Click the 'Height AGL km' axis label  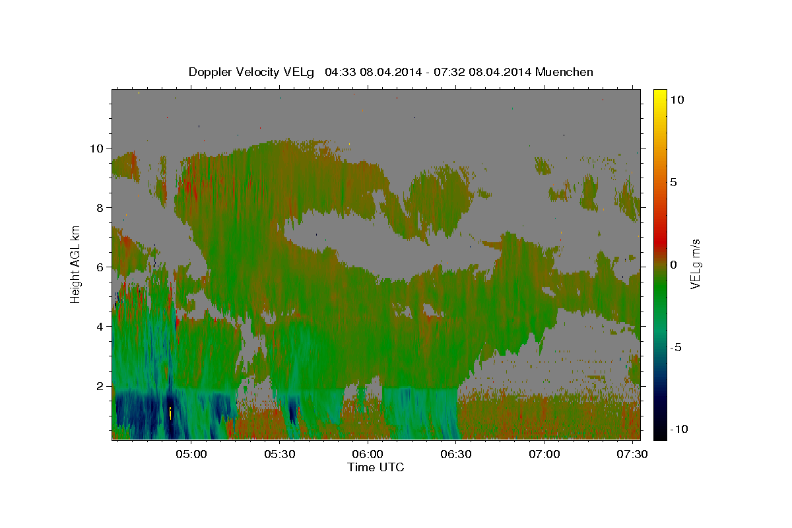(76, 264)
